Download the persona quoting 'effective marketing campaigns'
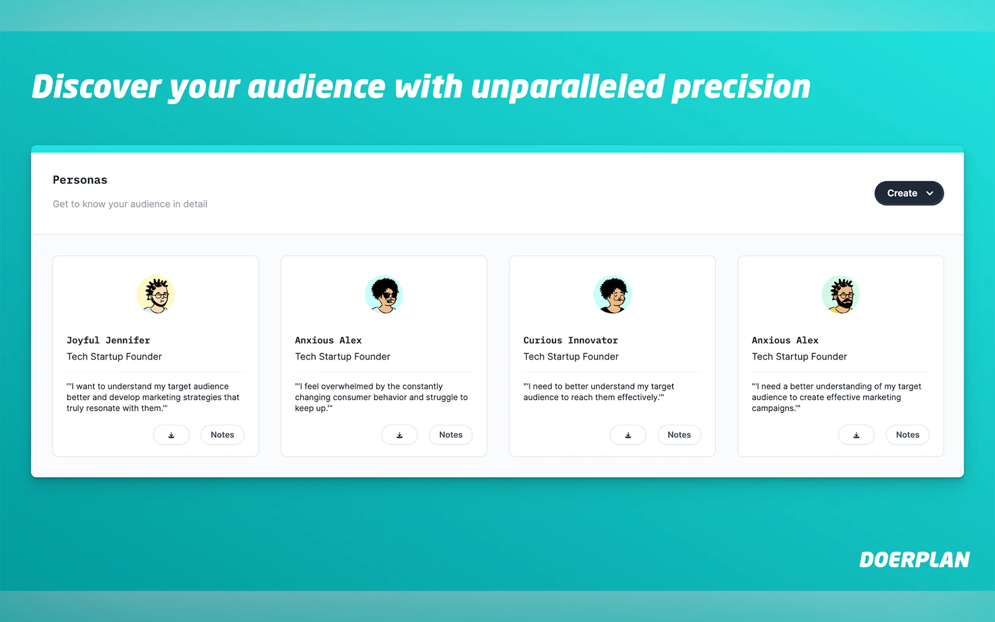The height and width of the screenshot is (622, 995). click(856, 435)
